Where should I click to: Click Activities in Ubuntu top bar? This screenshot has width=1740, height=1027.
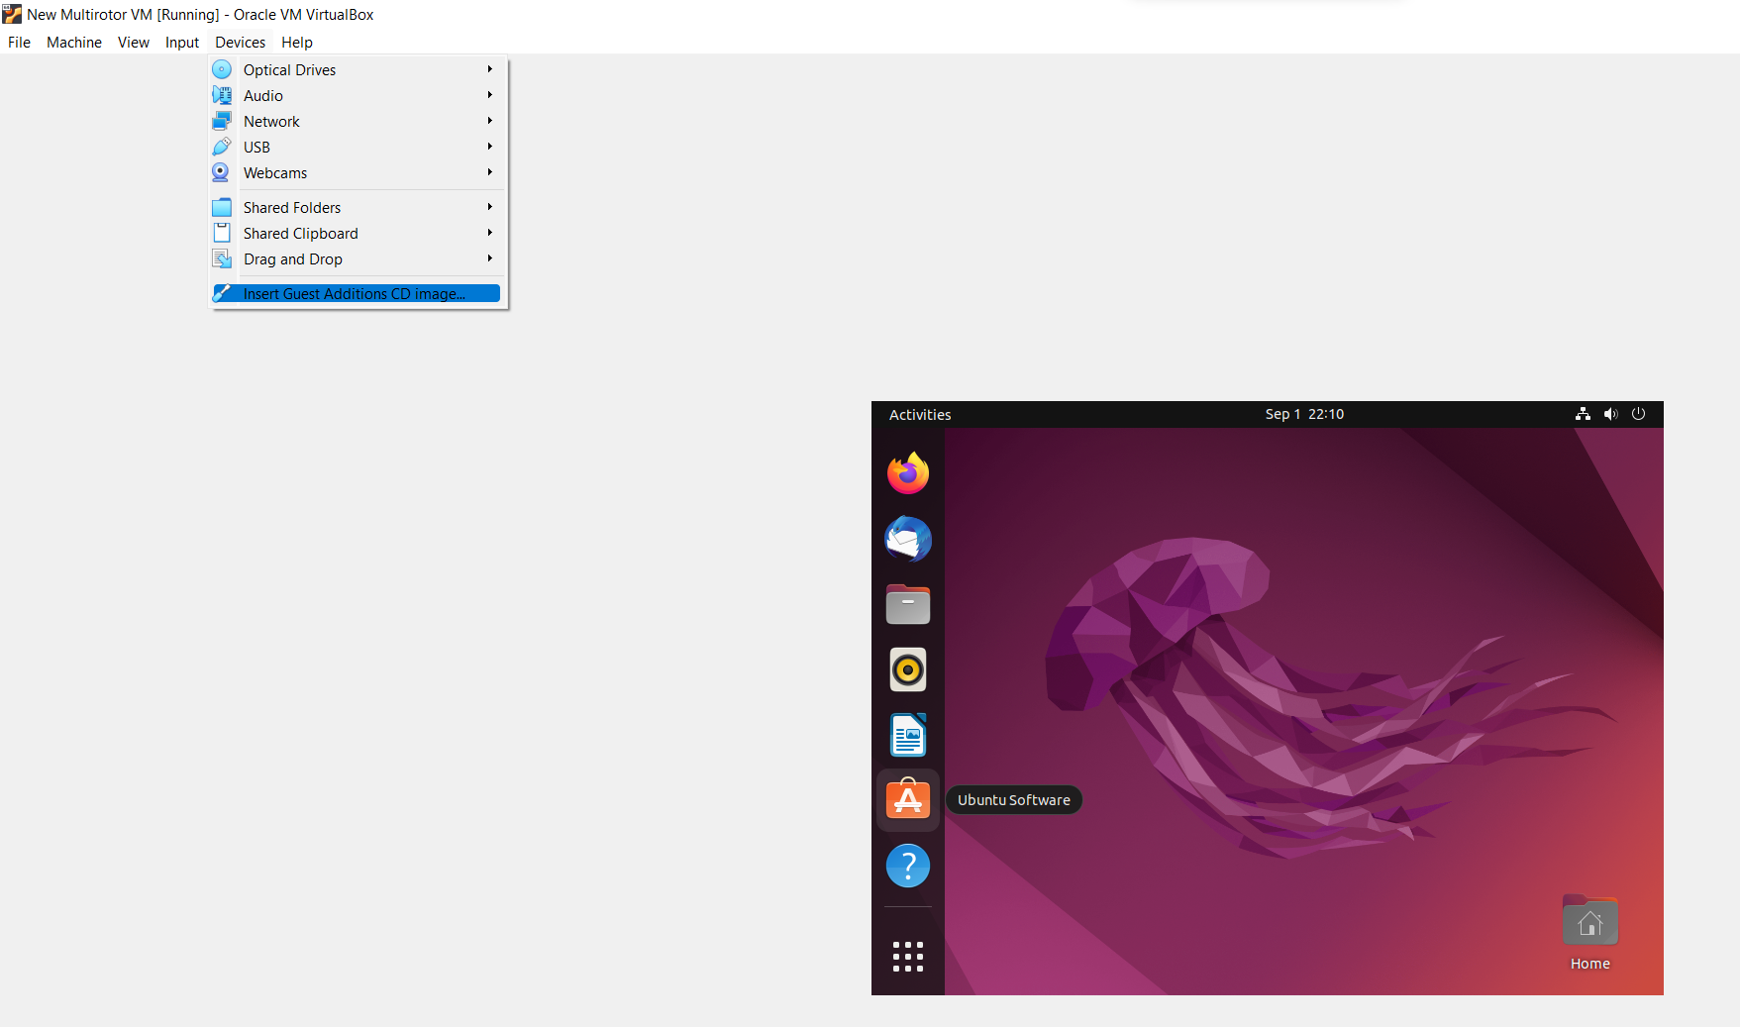pyautogui.click(x=920, y=414)
